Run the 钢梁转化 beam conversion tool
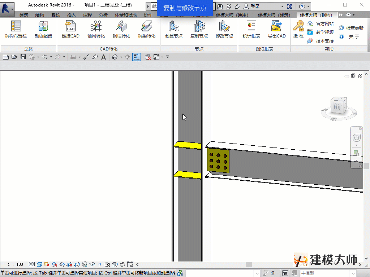Image resolution: width=370 pixels, height=277 pixels. 147,30
